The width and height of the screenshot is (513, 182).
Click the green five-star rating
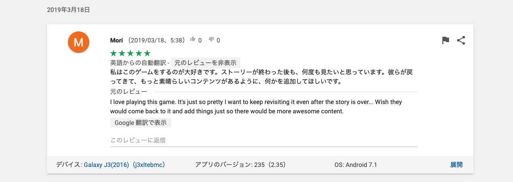click(x=130, y=53)
